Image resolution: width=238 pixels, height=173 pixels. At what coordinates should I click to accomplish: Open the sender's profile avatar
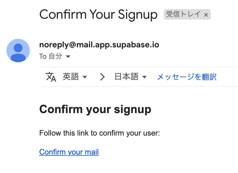point(18,51)
